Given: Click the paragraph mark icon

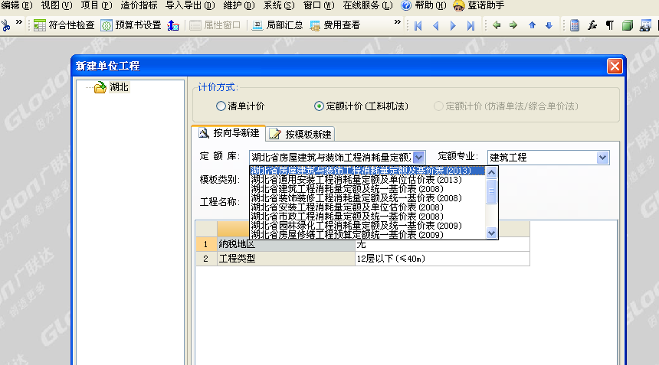Looking at the screenshot, I should [x=610, y=25].
